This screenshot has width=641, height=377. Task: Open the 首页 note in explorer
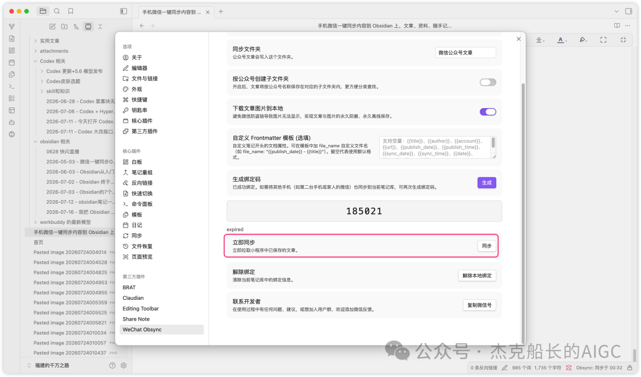39,242
